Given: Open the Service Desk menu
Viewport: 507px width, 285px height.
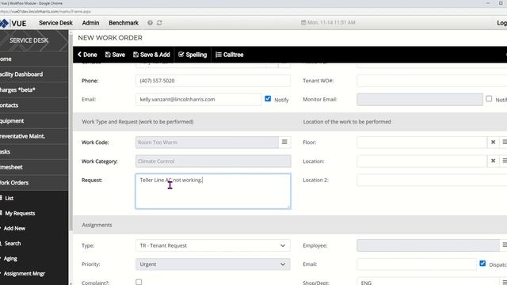Looking at the screenshot, I should pyautogui.click(x=55, y=23).
